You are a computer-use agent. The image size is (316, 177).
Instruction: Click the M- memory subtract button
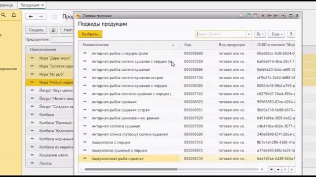click(x=276, y=16)
